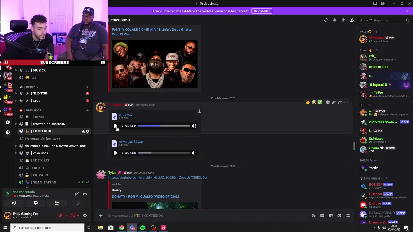
Task: Open endy.wav file link
Action: tap(126, 115)
